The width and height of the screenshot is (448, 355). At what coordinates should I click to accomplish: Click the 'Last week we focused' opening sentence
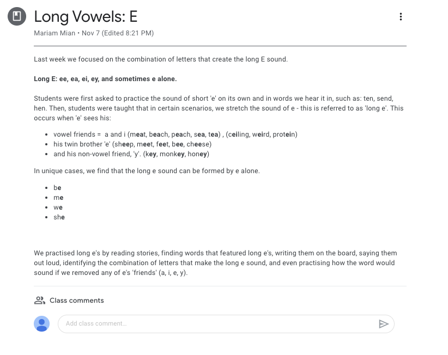point(160,59)
